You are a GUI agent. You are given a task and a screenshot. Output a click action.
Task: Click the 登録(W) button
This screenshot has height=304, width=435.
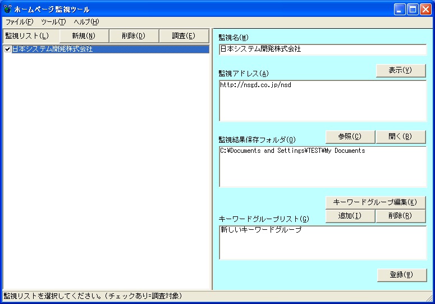pyautogui.click(x=402, y=275)
